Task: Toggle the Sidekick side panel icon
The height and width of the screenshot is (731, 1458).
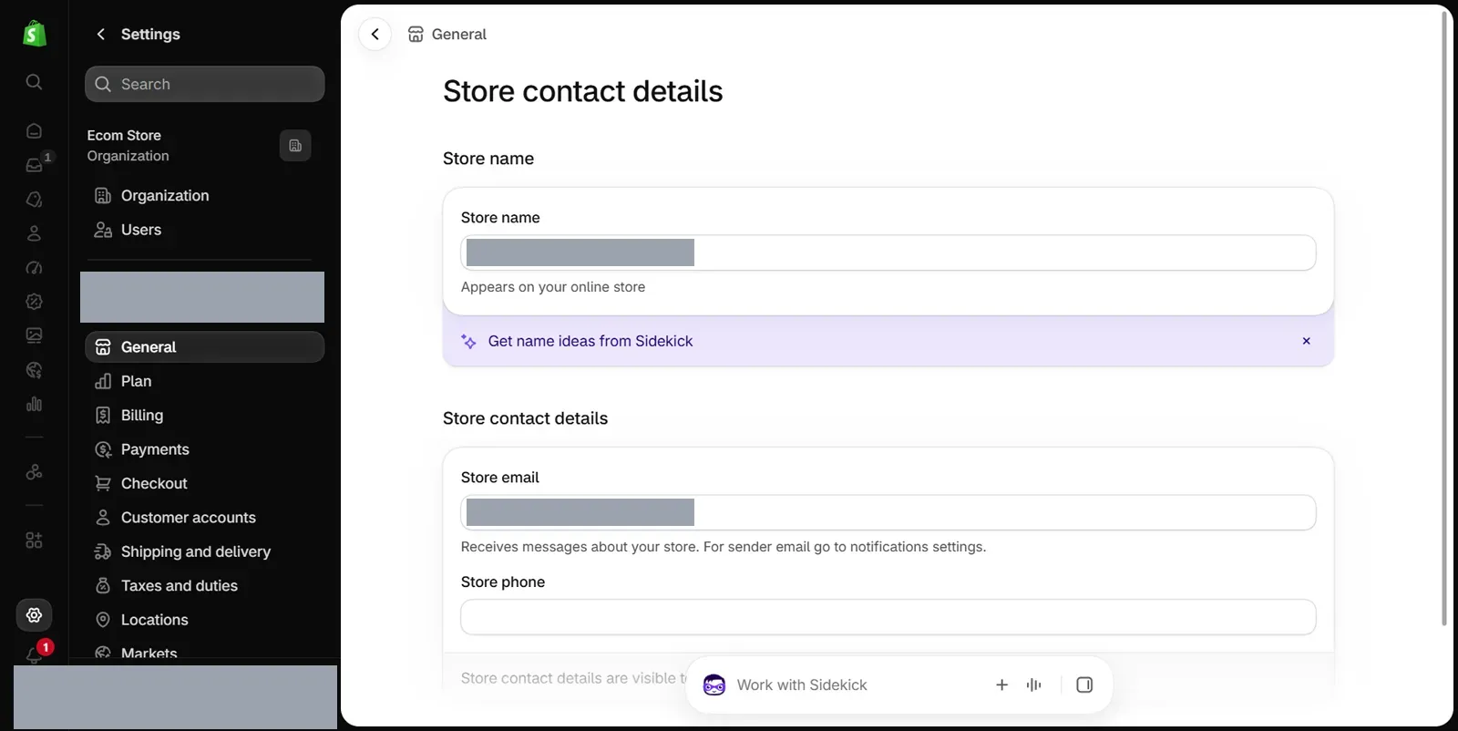Action: [1084, 685]
